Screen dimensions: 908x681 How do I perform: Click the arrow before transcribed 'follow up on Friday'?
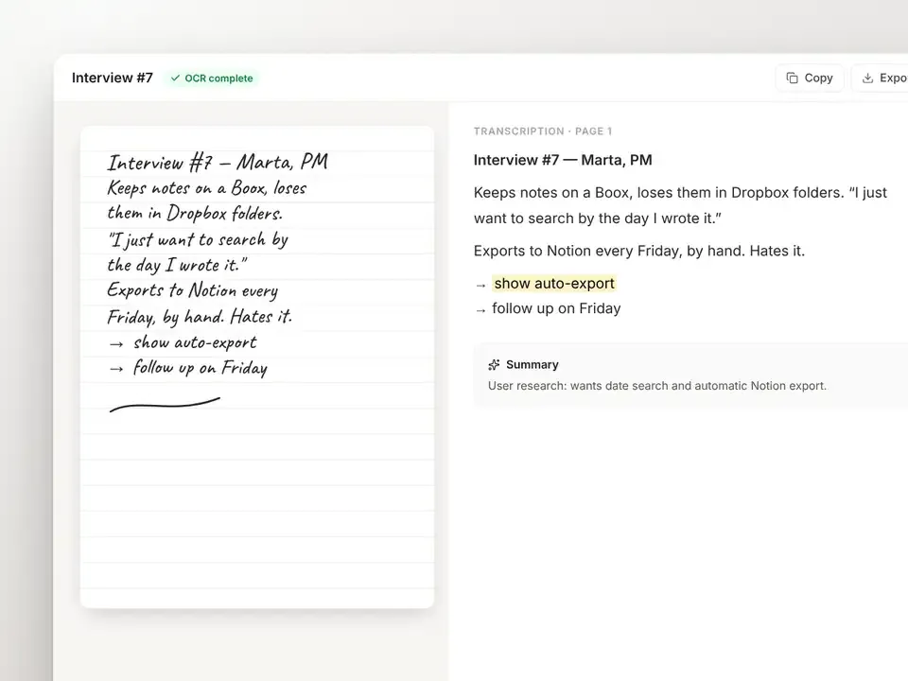click(480, 311)
